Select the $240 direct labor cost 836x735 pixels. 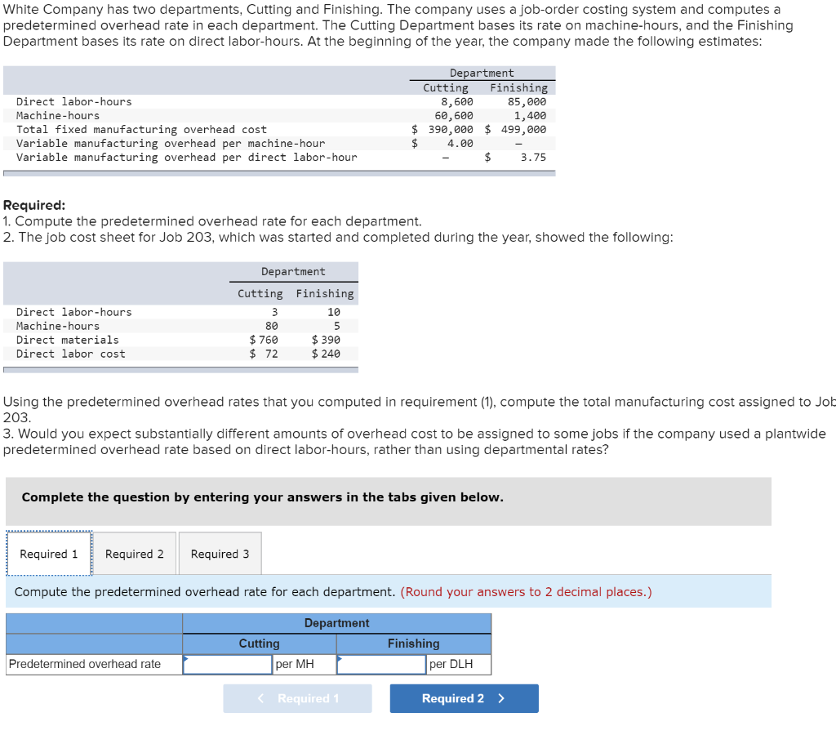click(326, 353)
